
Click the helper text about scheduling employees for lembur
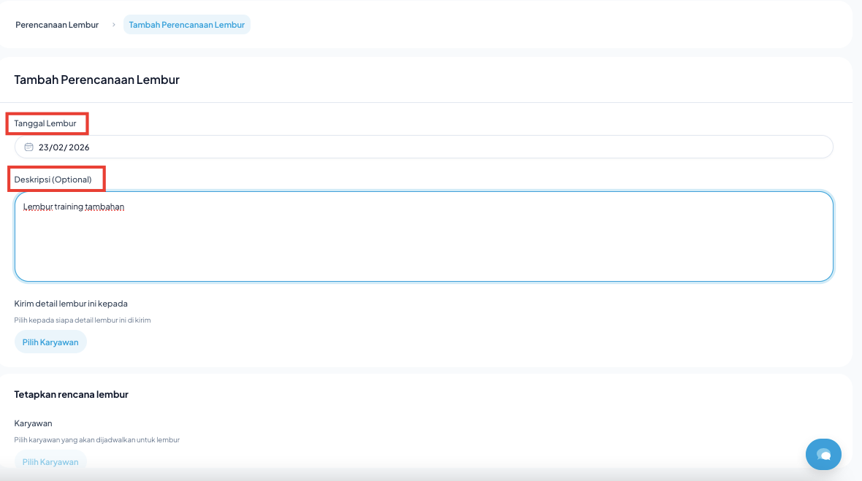pos(96,440)
